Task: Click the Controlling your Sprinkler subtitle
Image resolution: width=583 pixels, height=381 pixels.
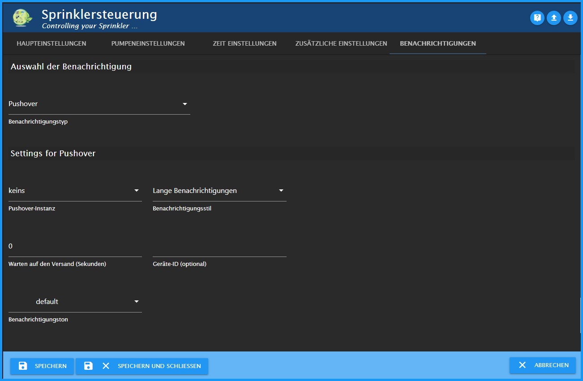Action: 90,26
